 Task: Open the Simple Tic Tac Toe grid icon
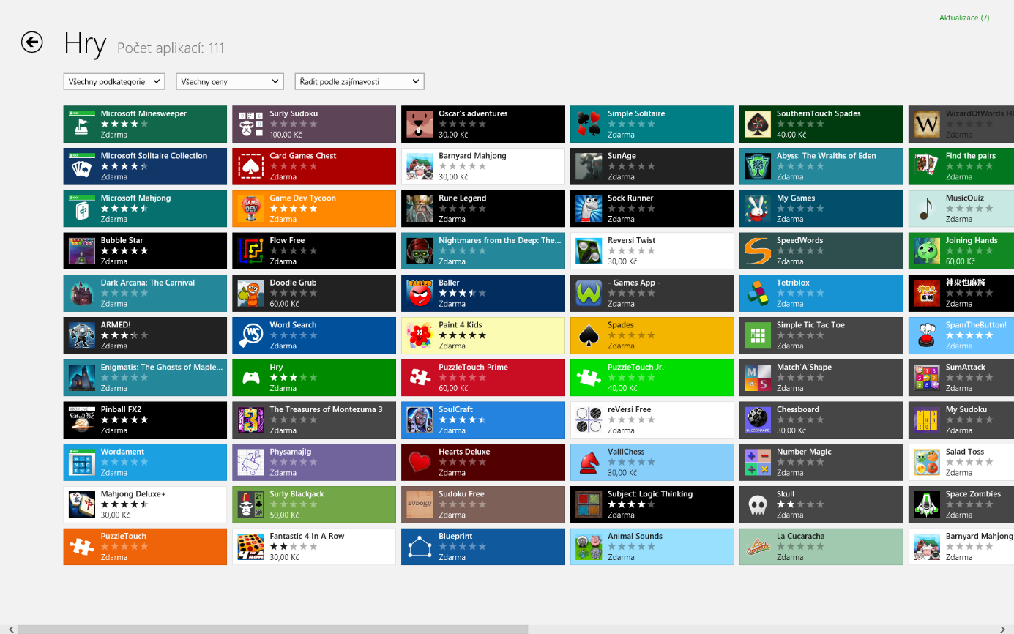(758, 336)
